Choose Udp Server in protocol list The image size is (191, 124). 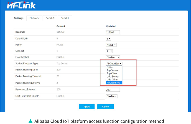pyautogui.click(x=114, y=76)
